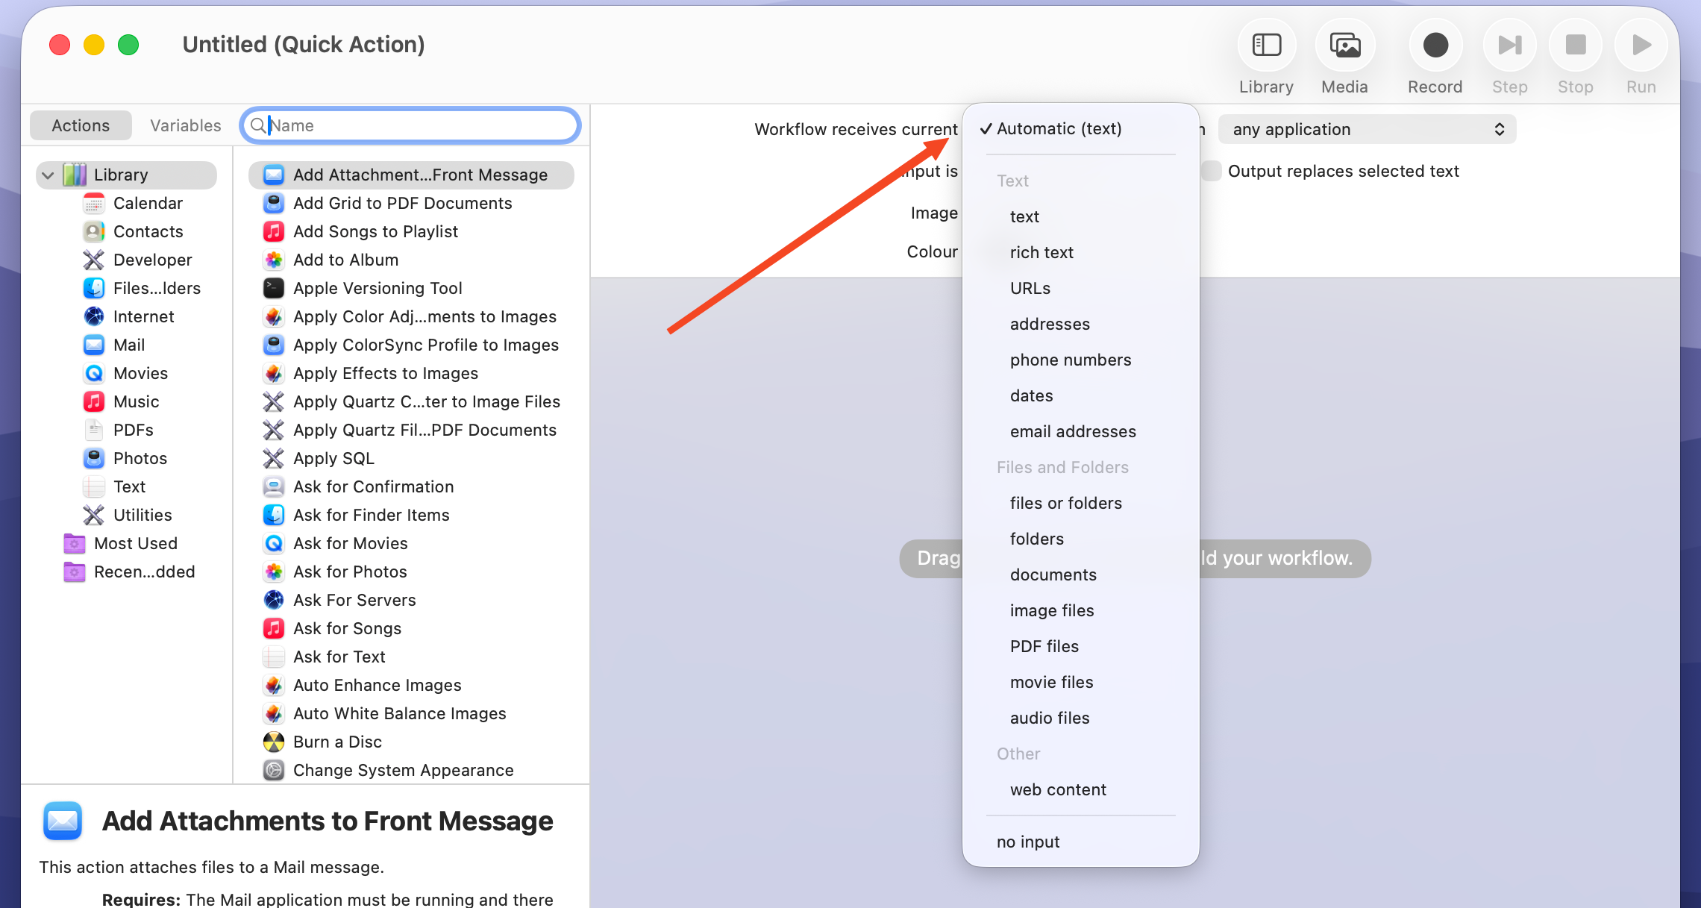This screenshot has height=908, width=1701.
Task: Toggle the Library sidebar toolbar icon
Action: click(1266, 46)
